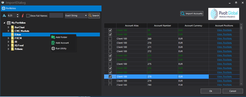The height and width of the screenshot is (97, 246).
Task: Click the My Portfolios list icon
Action: (9, 23)
